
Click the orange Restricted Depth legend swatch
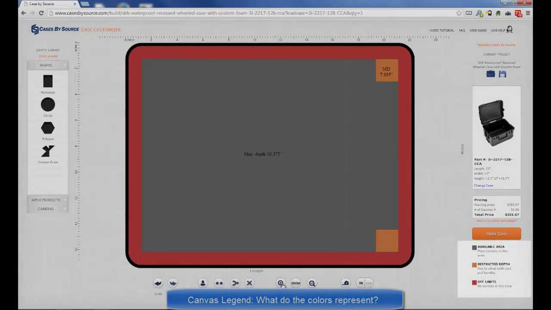[474, 265]
